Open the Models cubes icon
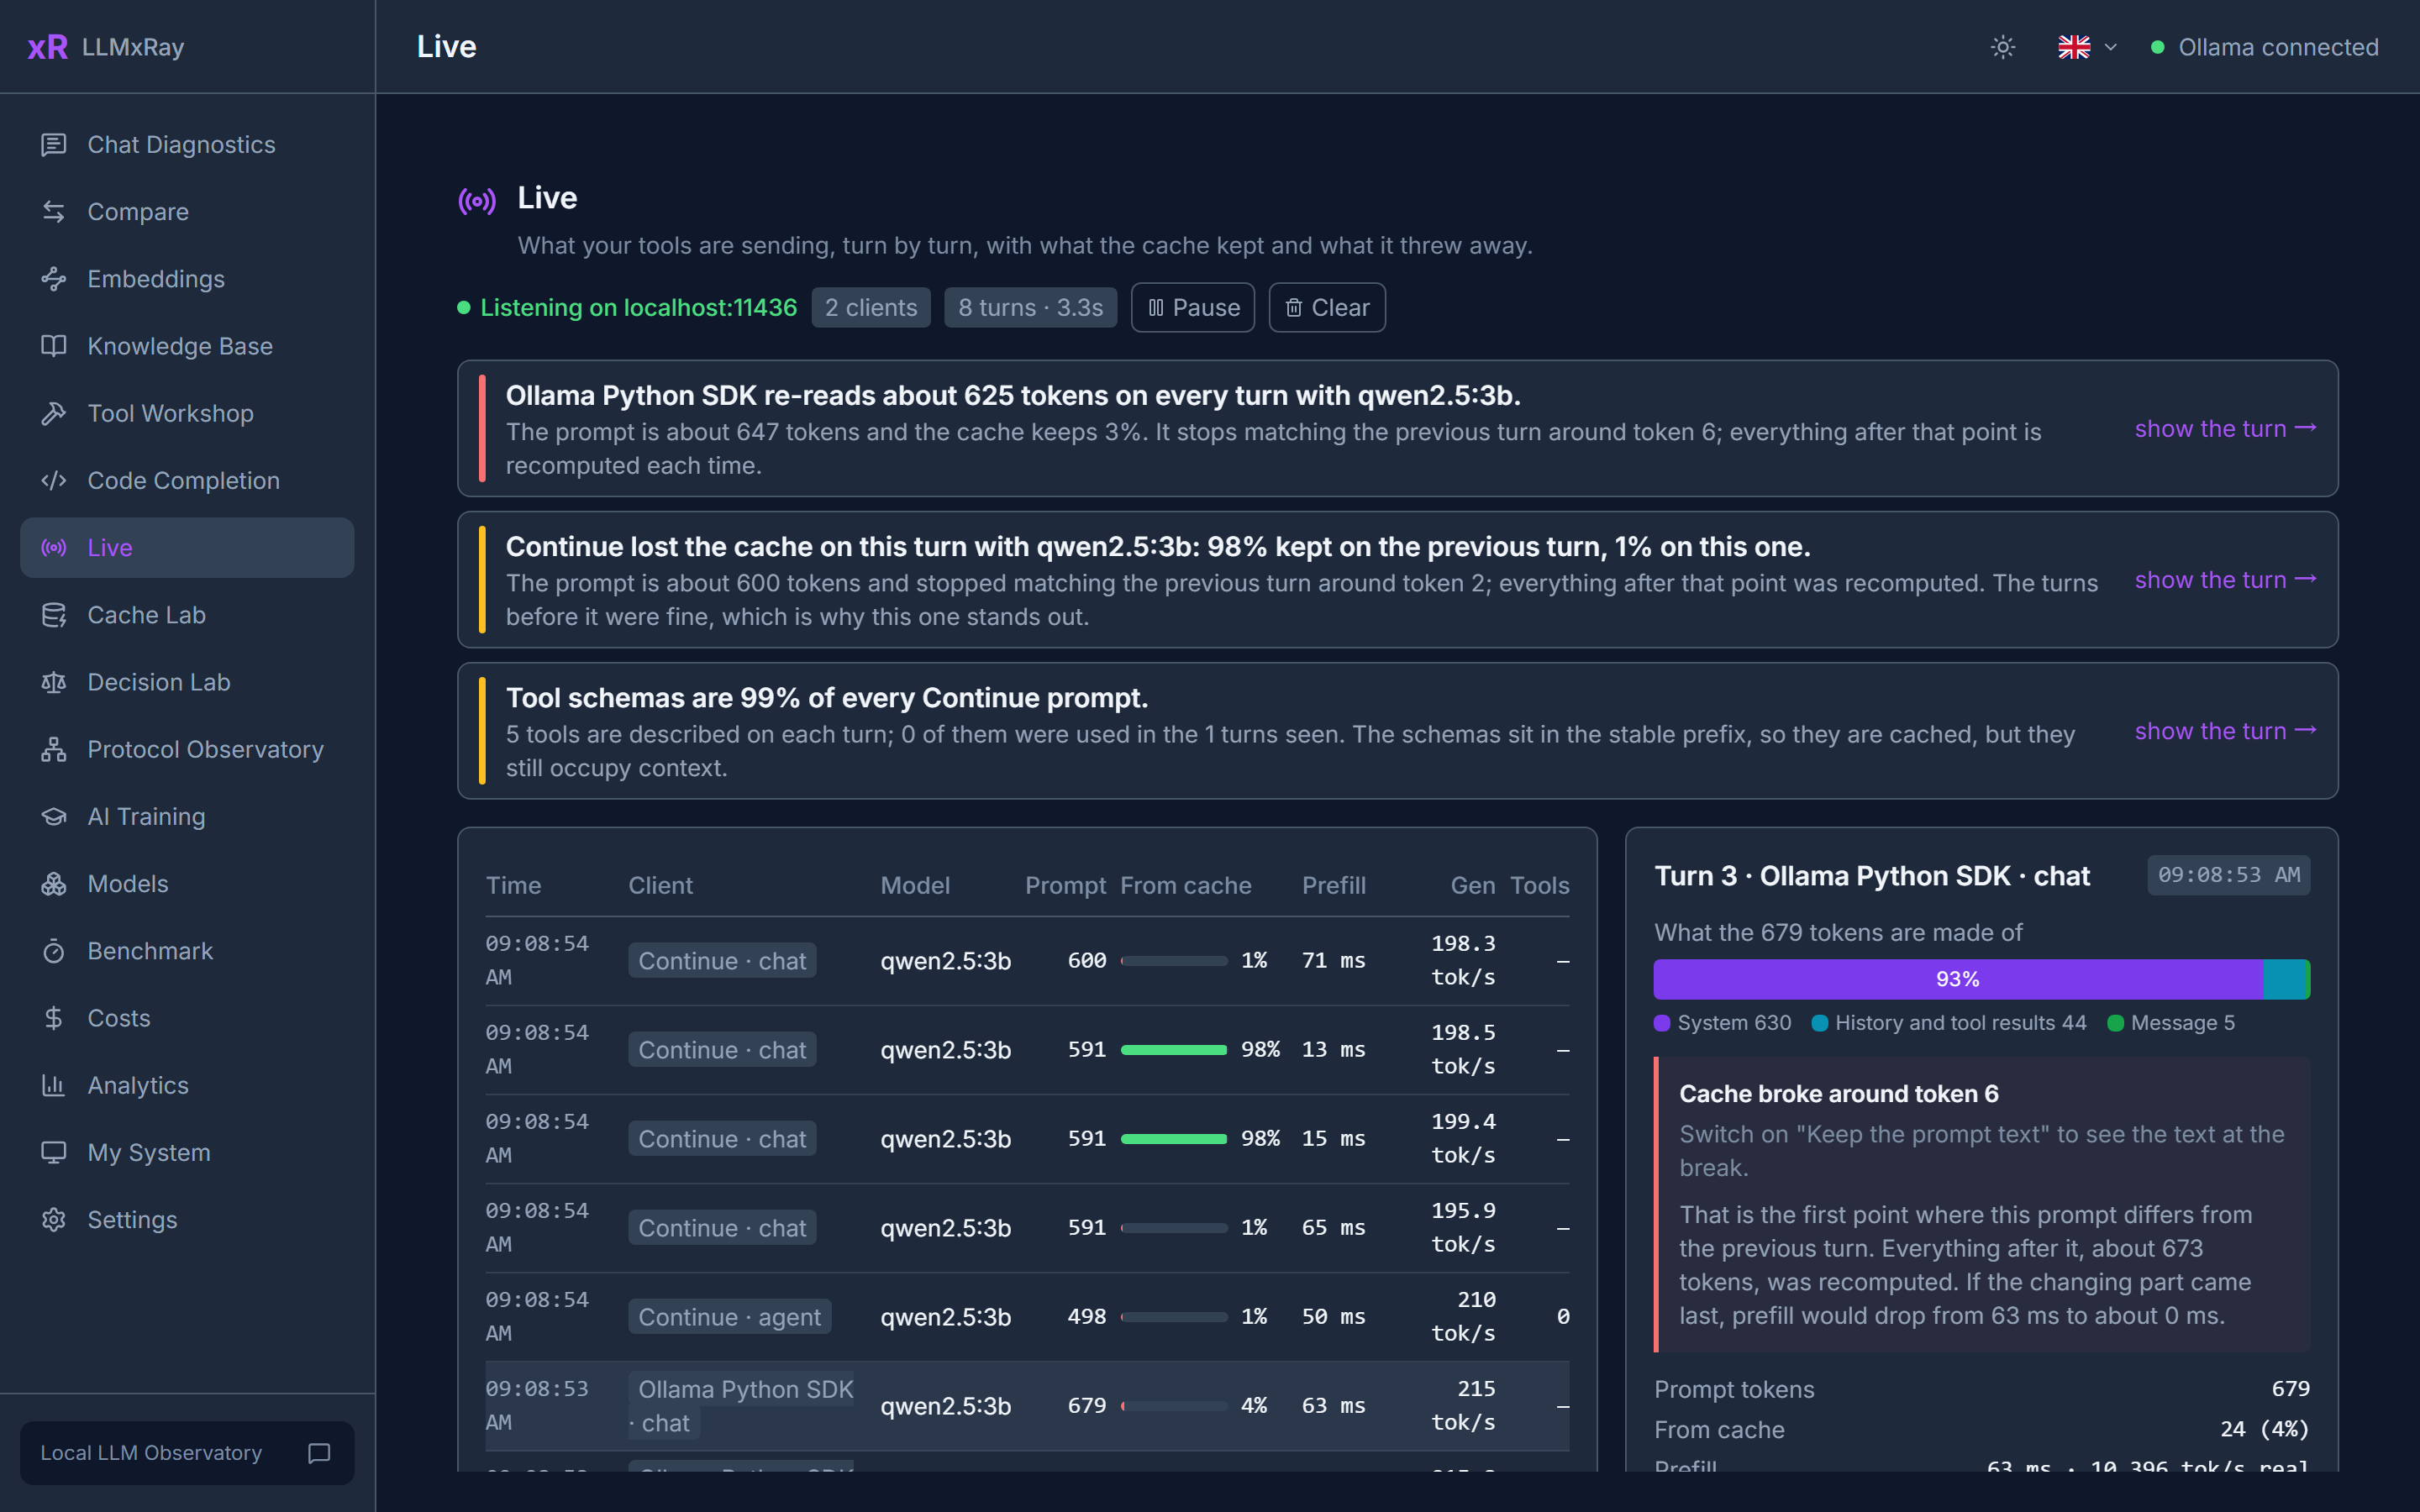 (54, 884)
